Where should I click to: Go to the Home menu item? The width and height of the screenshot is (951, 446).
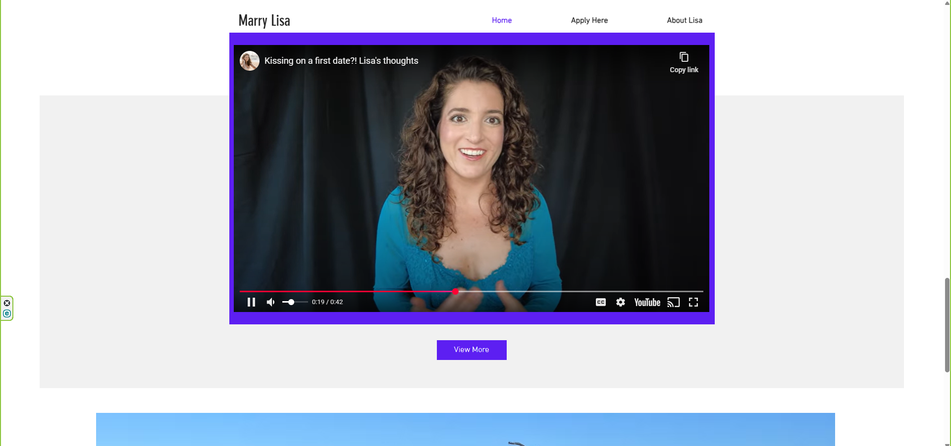501,20
